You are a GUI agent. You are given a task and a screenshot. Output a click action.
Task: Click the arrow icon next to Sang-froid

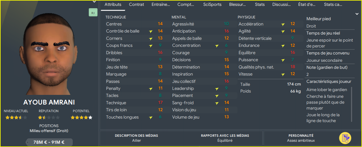click(217, 103)
